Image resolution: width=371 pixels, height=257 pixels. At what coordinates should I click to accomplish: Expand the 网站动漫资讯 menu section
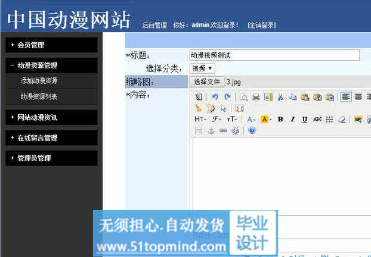51,117
